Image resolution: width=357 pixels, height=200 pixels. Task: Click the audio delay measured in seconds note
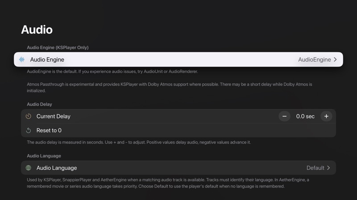pos(139,142)
